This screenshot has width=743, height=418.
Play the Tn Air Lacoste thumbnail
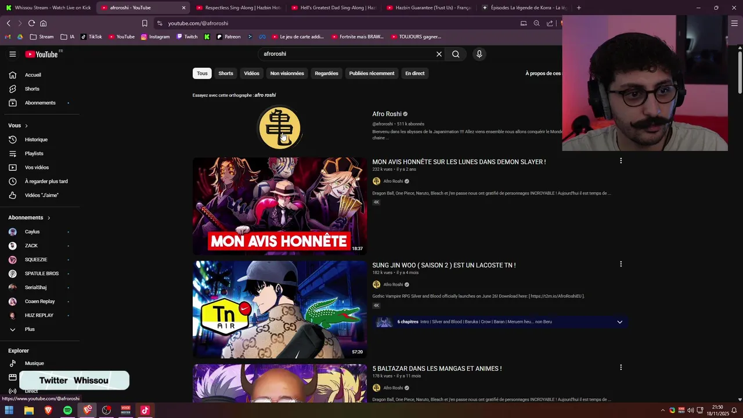coord(280,309)
